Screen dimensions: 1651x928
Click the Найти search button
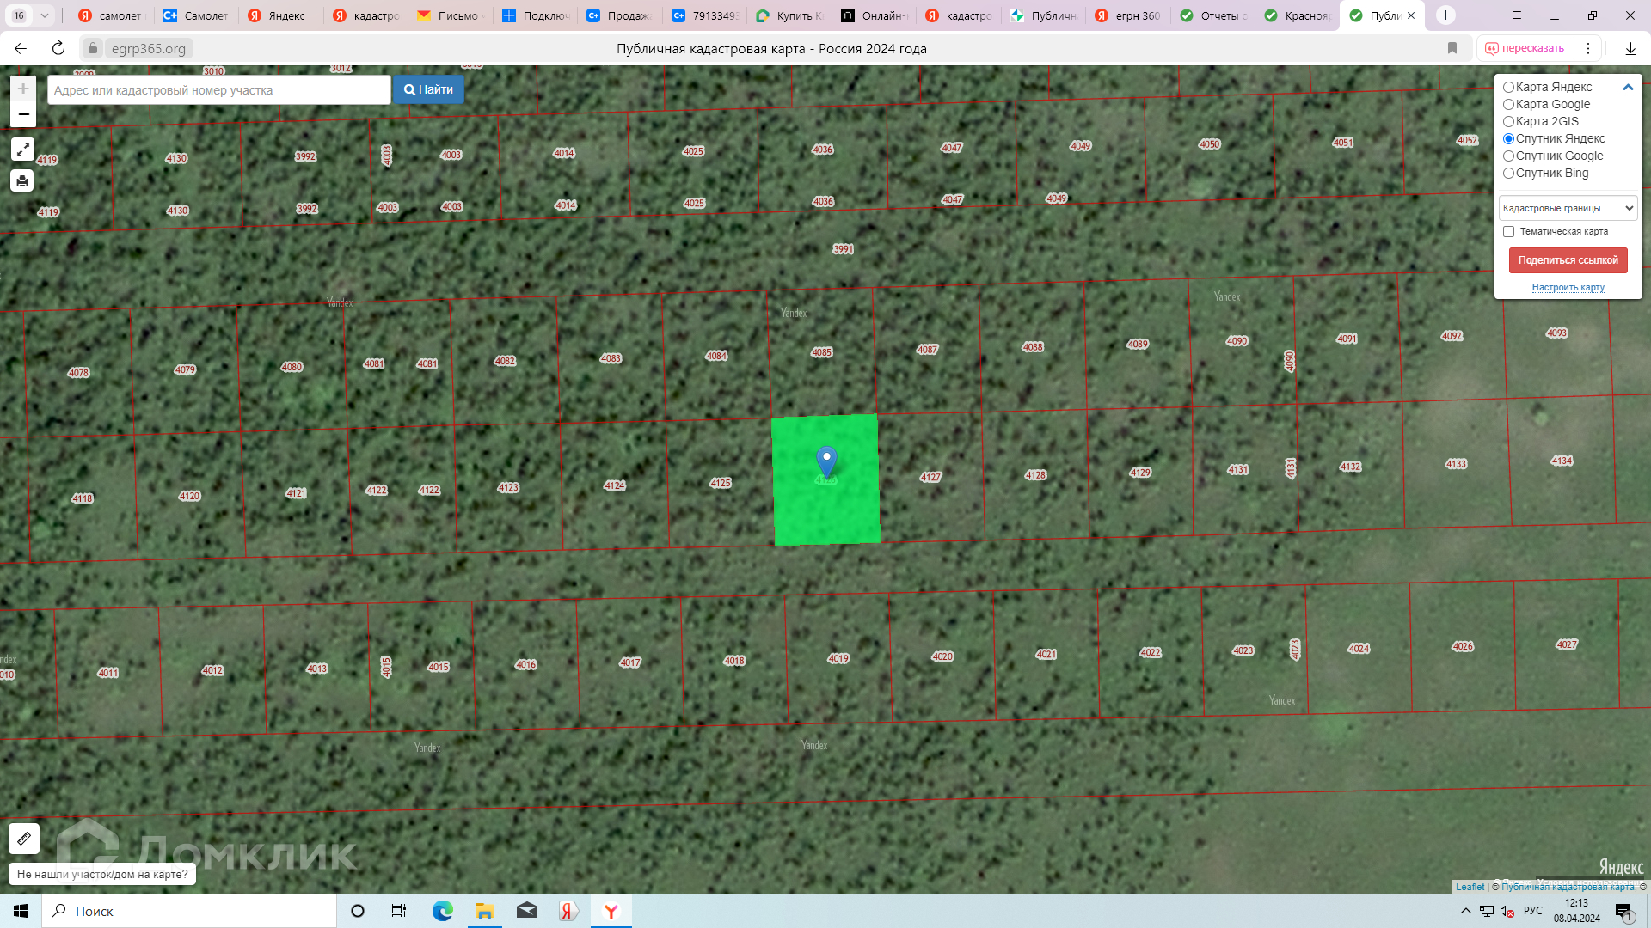tap(428, 89)
